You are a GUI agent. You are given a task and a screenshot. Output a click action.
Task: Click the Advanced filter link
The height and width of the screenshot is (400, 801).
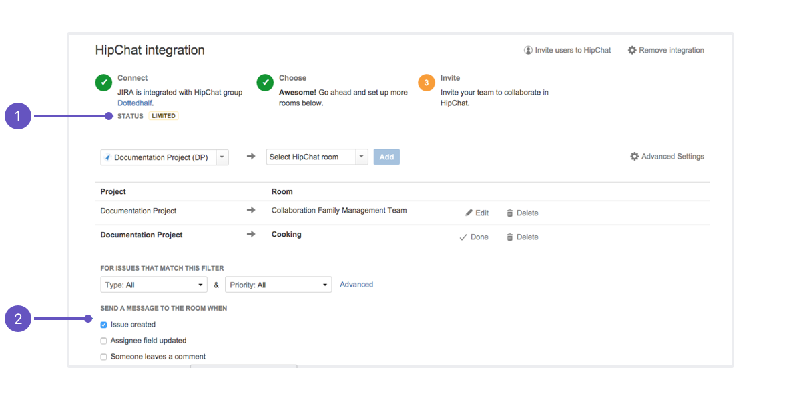(x=356, y=284)
